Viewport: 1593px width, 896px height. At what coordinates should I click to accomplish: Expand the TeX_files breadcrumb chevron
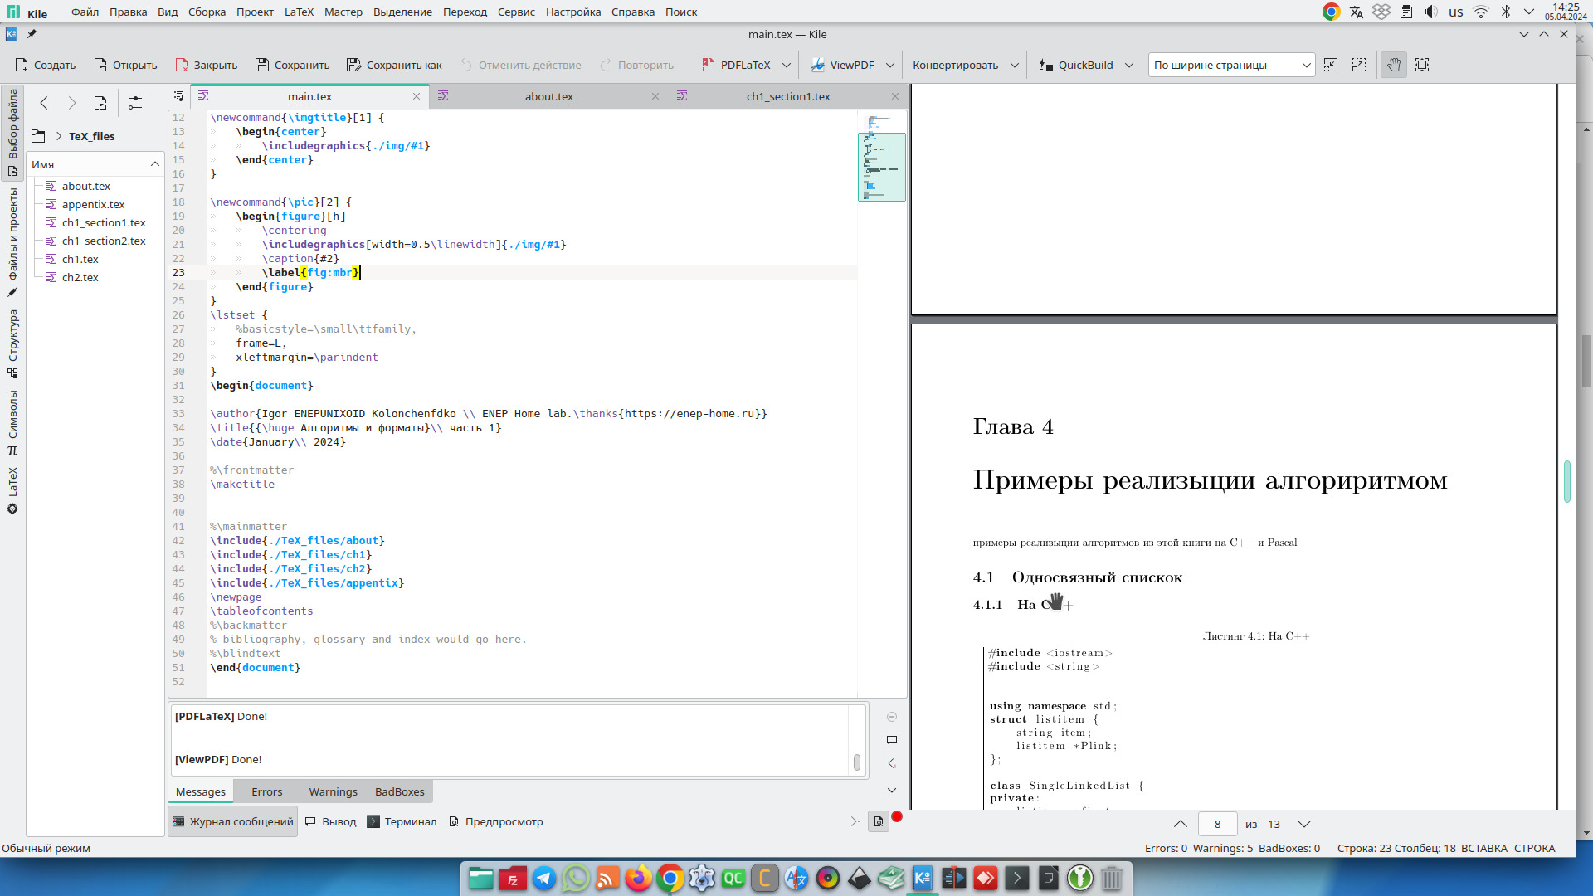click(59, 136)
